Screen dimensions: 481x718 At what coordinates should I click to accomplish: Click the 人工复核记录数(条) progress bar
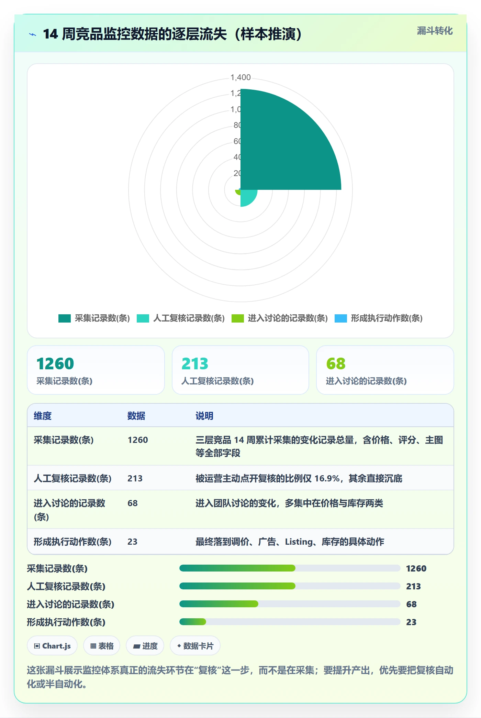(290, 586)
